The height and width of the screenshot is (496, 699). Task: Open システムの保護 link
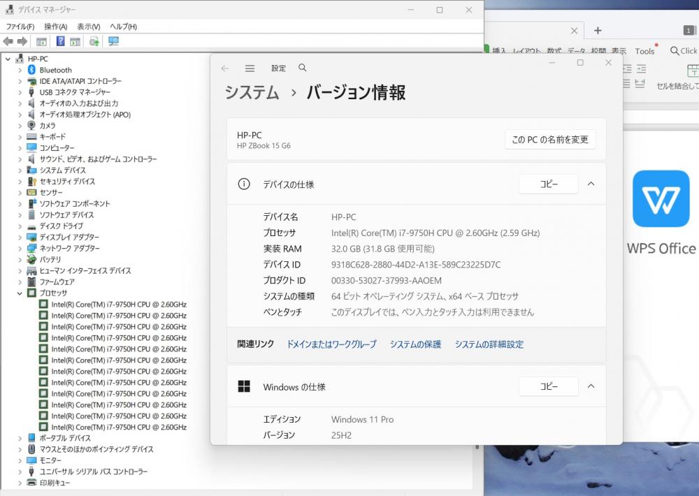[x=415, y=344]
